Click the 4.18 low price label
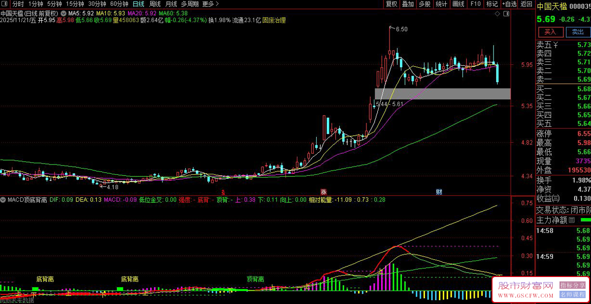Viewport: 591px width, 304px height. (112, 187)
